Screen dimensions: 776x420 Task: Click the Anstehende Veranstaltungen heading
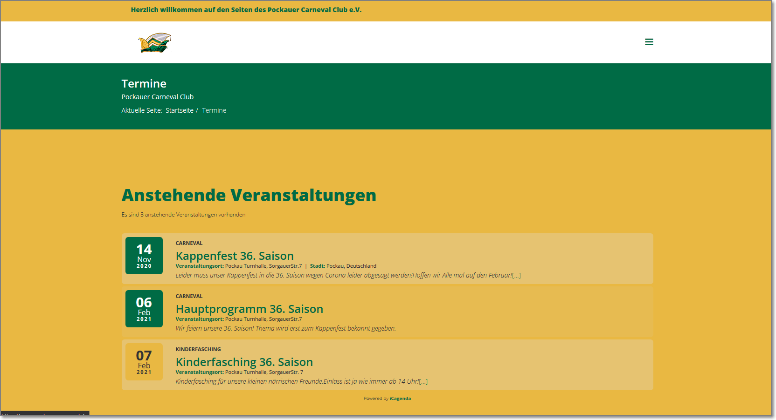tap(249, 195)
